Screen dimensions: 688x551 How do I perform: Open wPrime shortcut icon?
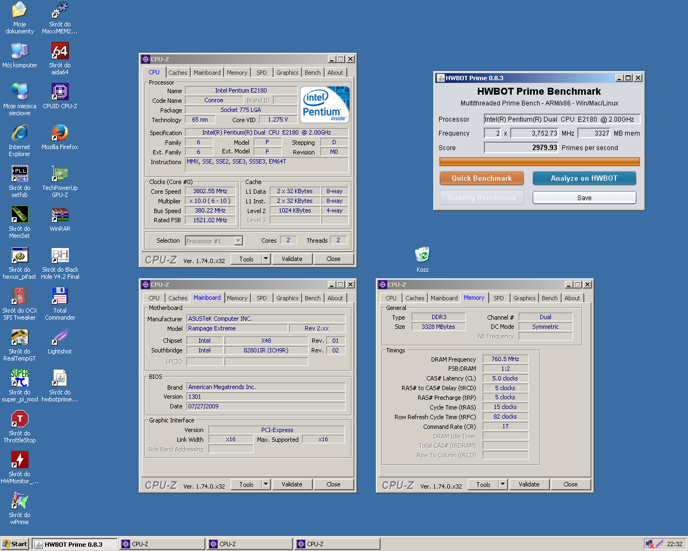[19, 500]
